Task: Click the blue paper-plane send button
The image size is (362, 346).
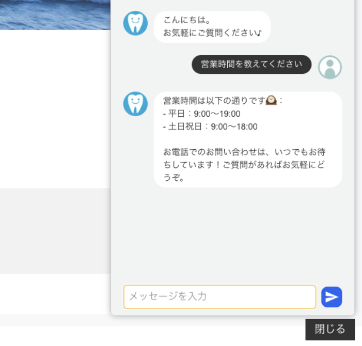Action: (x=332, y=297)
